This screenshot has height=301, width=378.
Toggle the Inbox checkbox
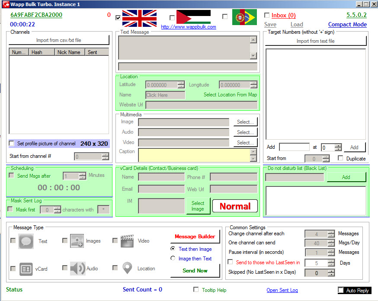coord(267,15)
